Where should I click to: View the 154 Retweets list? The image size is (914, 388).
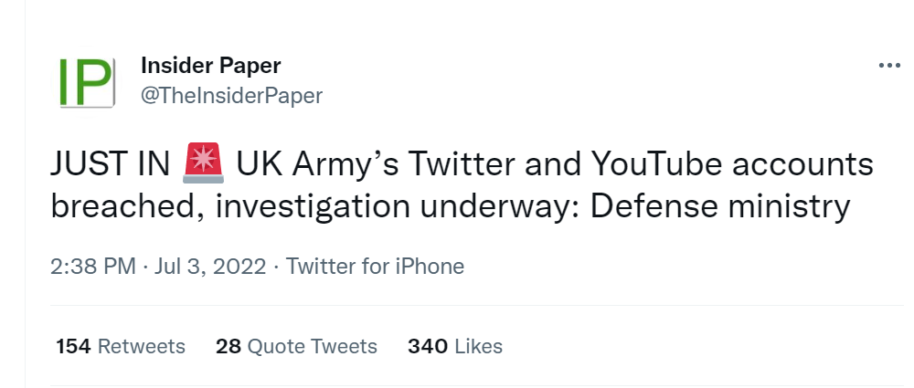(121, 347)
